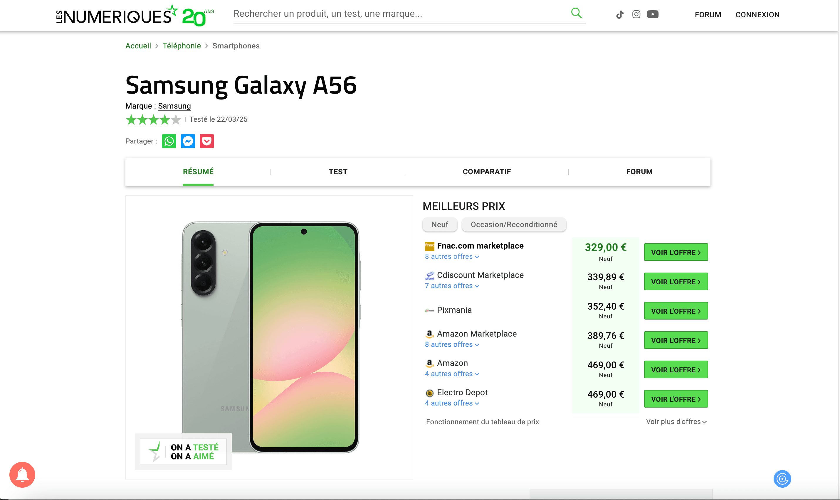Image resolution: width=840 pixels, height=500 pixels.
Task: Click the red notification bell
Action: coord(22,474)
